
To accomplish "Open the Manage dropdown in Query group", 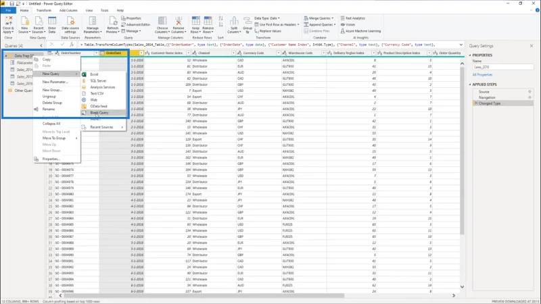I will coord(131,31).
